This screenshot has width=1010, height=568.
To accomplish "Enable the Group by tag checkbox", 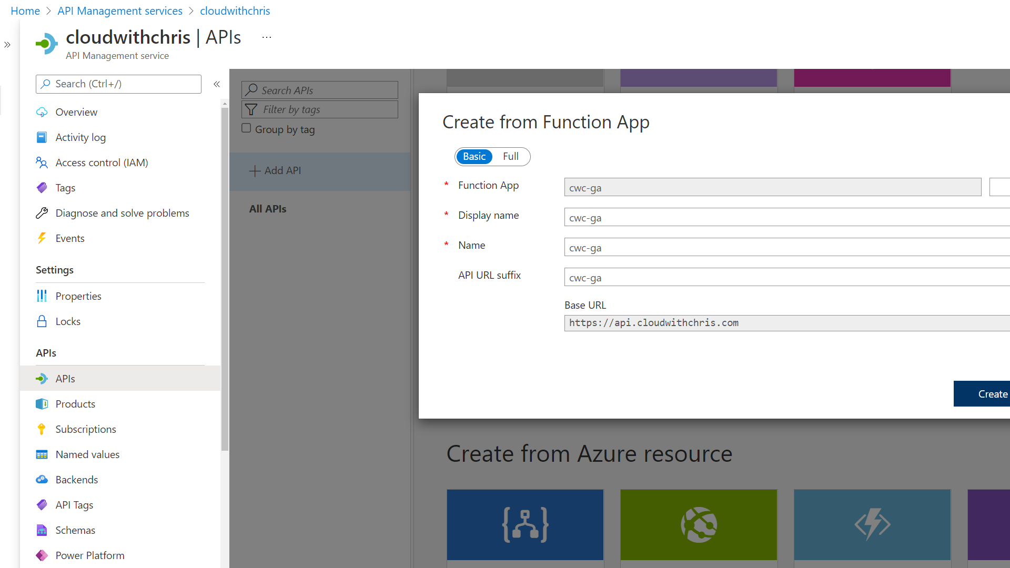I will (246, 128).
